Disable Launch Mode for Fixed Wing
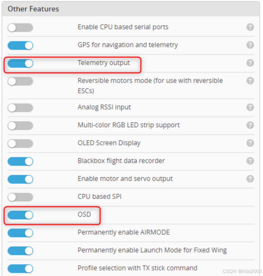This screenshot has height=276, width=263. 20,251
